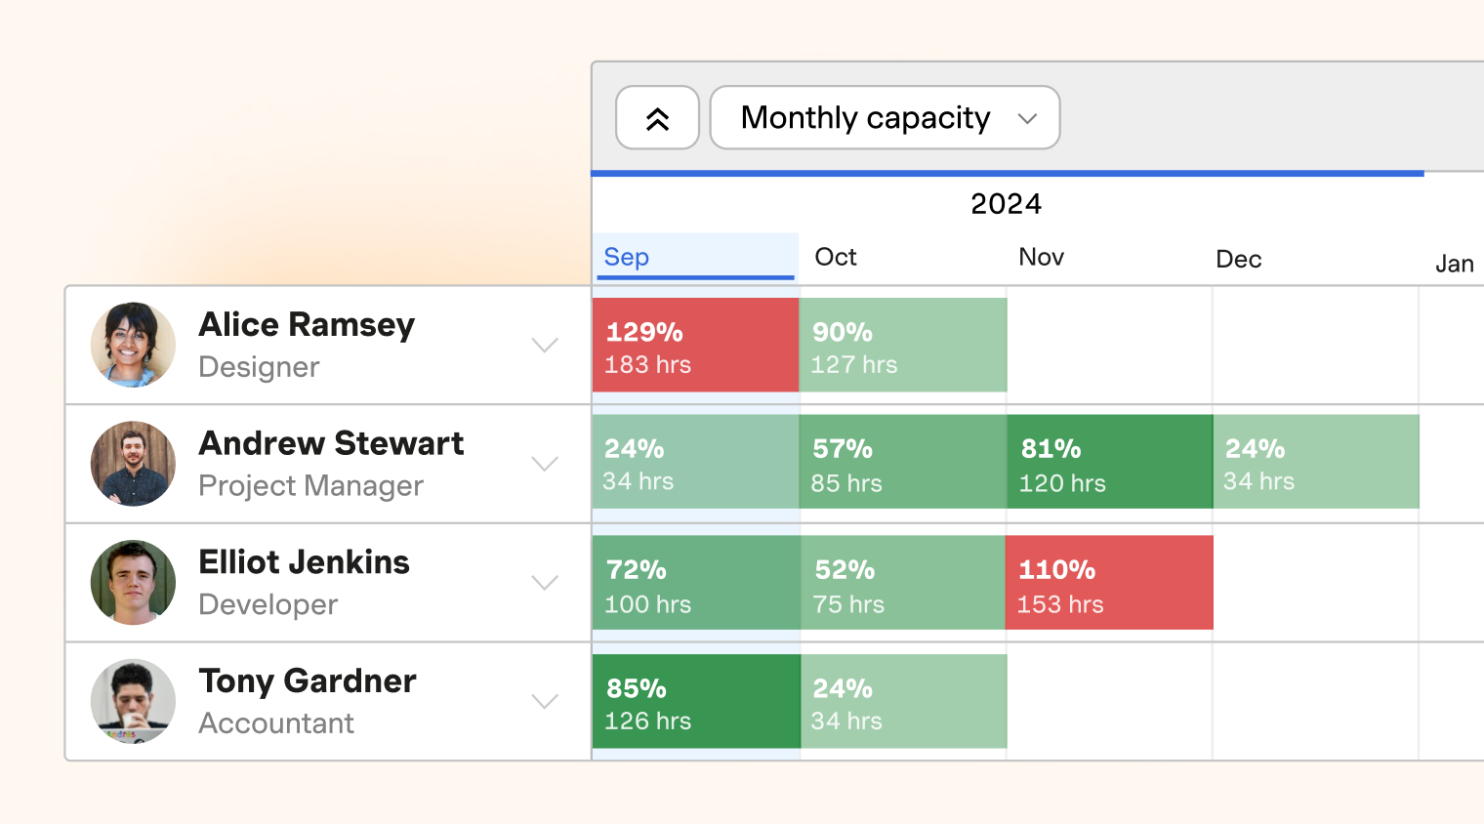Viewport: 1484px width, 824px height.
Task: Switch to the Nov month column
Action: pos(1041,257)
